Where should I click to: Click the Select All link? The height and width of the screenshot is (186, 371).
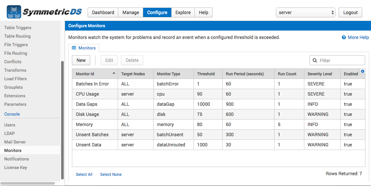84,175
